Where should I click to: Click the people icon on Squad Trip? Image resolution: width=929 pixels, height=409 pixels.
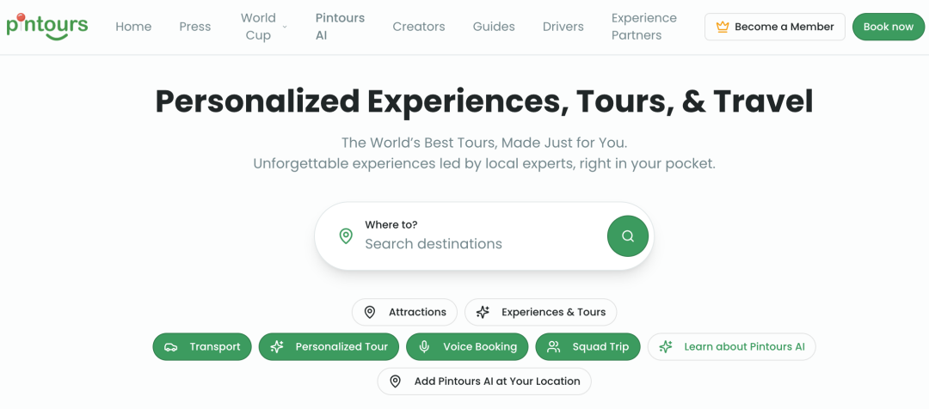tap(553, 347)
